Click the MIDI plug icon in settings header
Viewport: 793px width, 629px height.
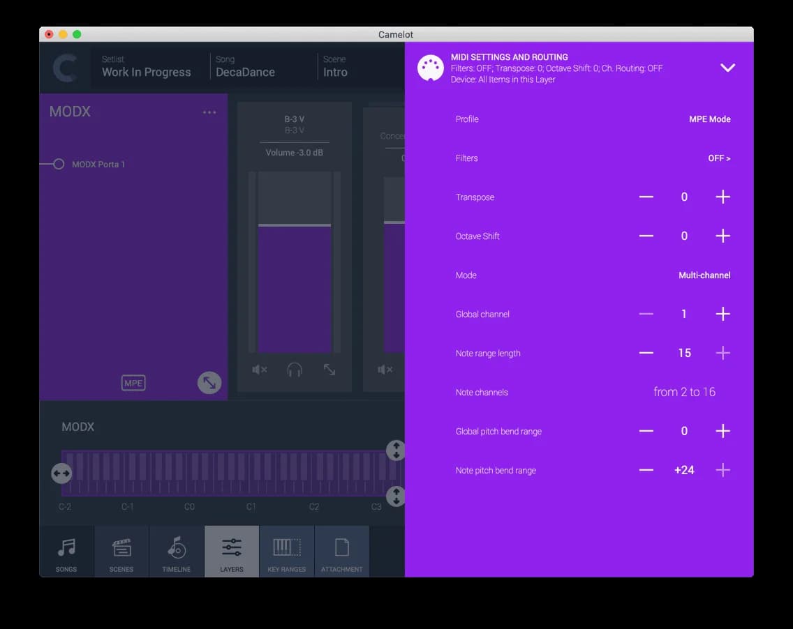click(x=431, y=68)
